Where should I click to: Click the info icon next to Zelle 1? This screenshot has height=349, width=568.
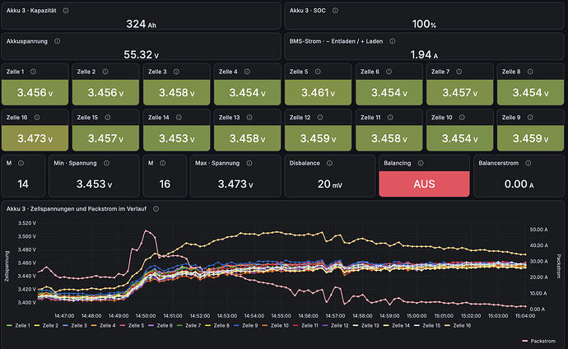[x=33, y=72]
